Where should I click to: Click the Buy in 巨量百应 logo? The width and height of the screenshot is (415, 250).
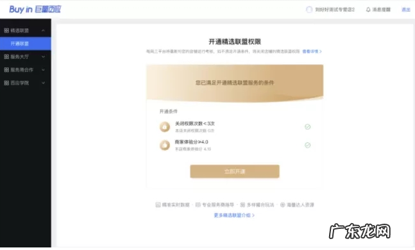pyautogui.click(x=35, y=10)
